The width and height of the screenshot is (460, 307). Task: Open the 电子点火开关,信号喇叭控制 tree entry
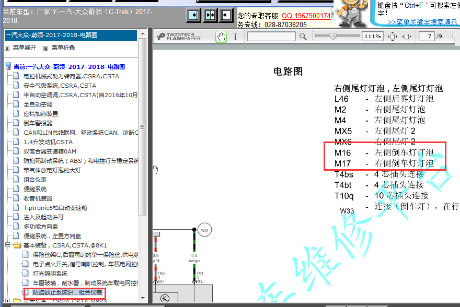click(85, 264)
